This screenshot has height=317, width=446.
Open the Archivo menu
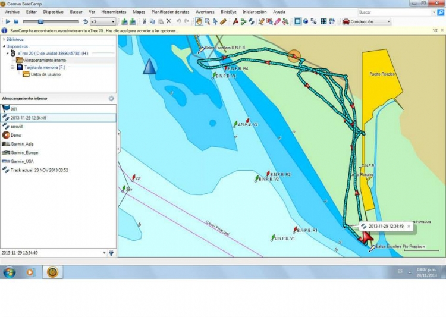12,12
